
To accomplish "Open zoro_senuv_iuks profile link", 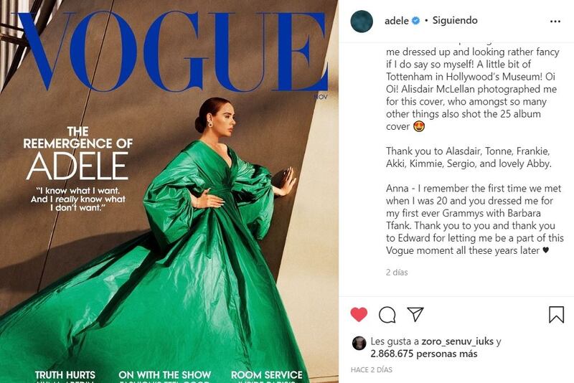I will [x=457, y=341].
